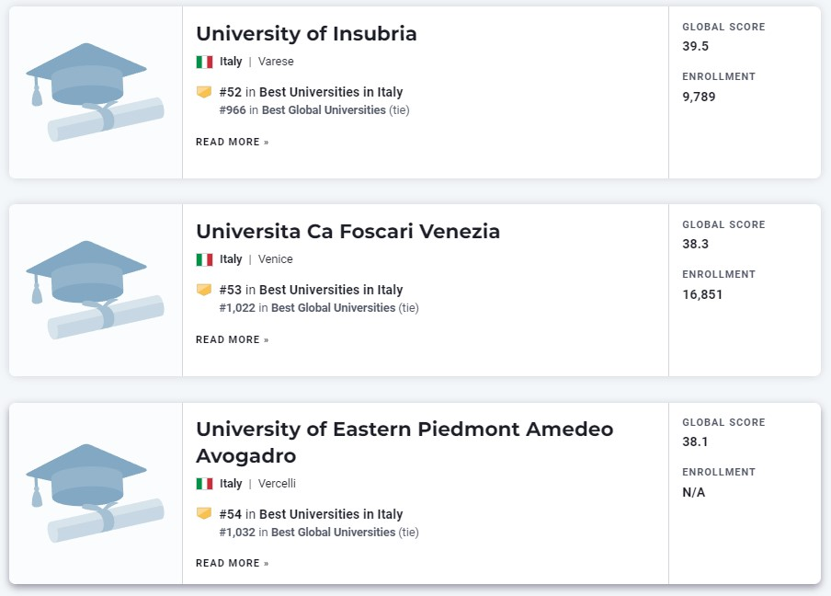Click Read More under Ca Foscari Venezia
The height and width of the screenshot is (596, 831).
(233, 340)
